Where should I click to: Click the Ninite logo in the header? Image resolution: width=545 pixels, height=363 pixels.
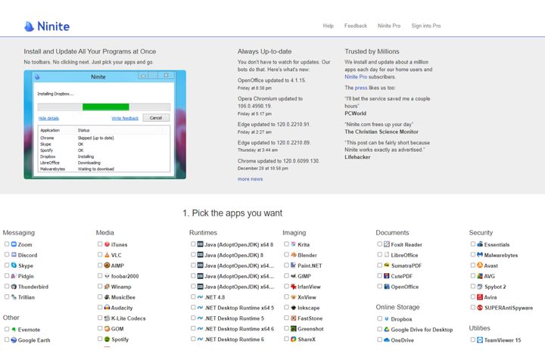[46, 26]
